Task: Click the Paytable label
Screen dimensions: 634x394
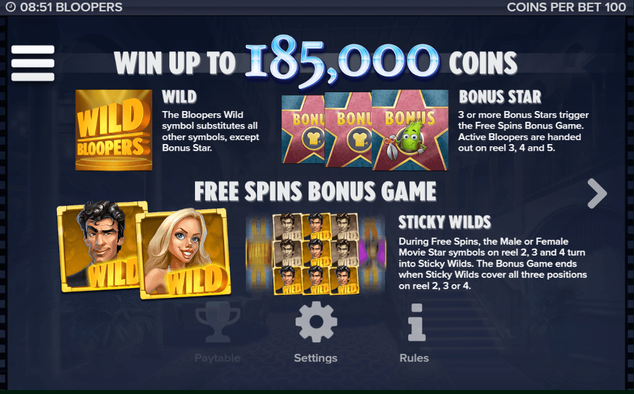Action: pyautogui.click(x=218, y=358)
